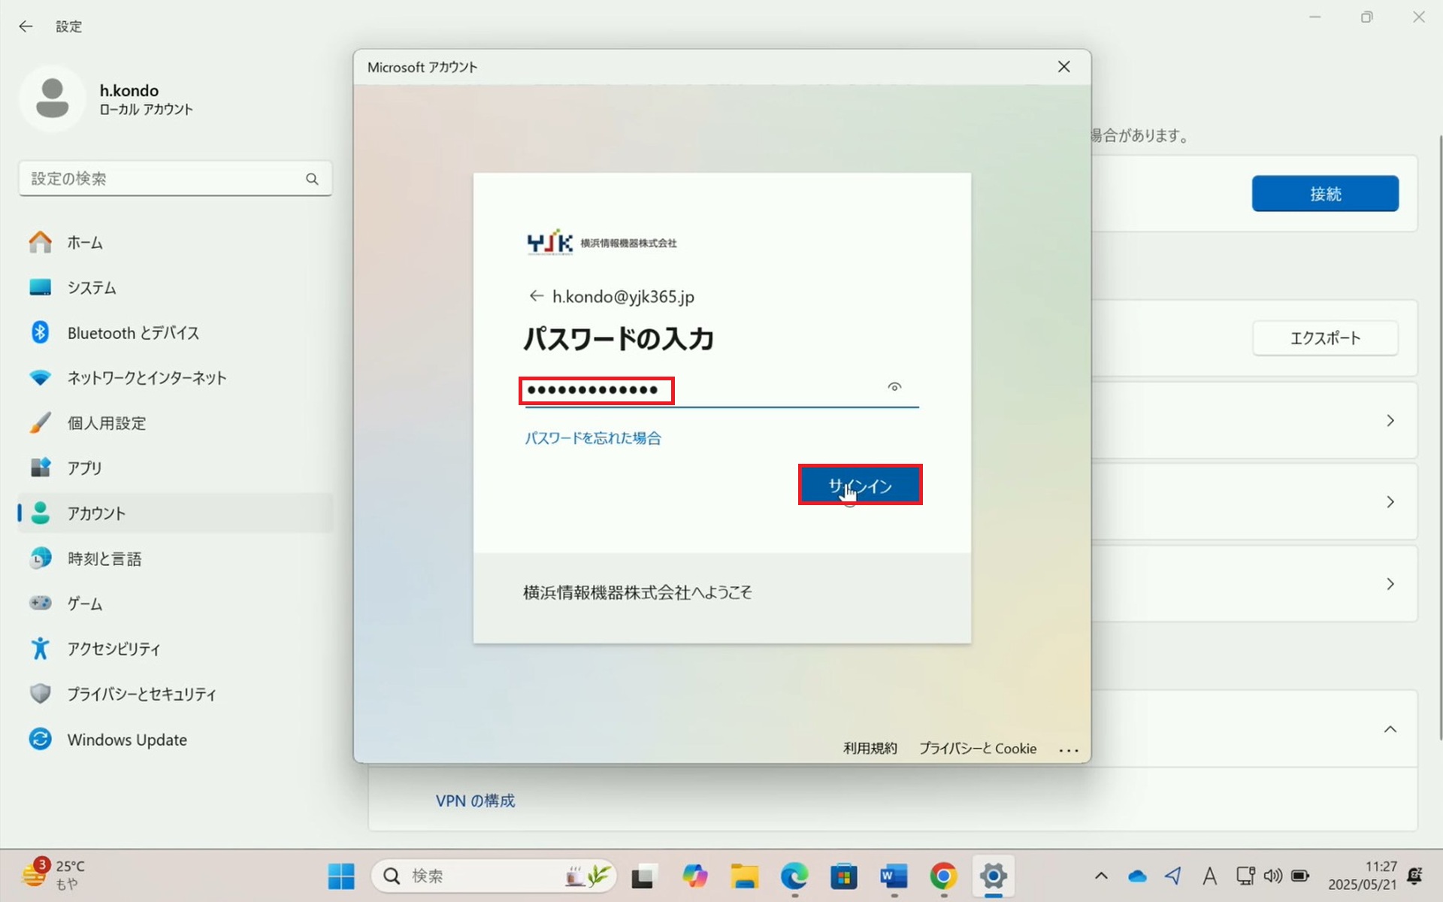Collapse section using up chevron
The image size is (1443, 902).
(1390, 729)
